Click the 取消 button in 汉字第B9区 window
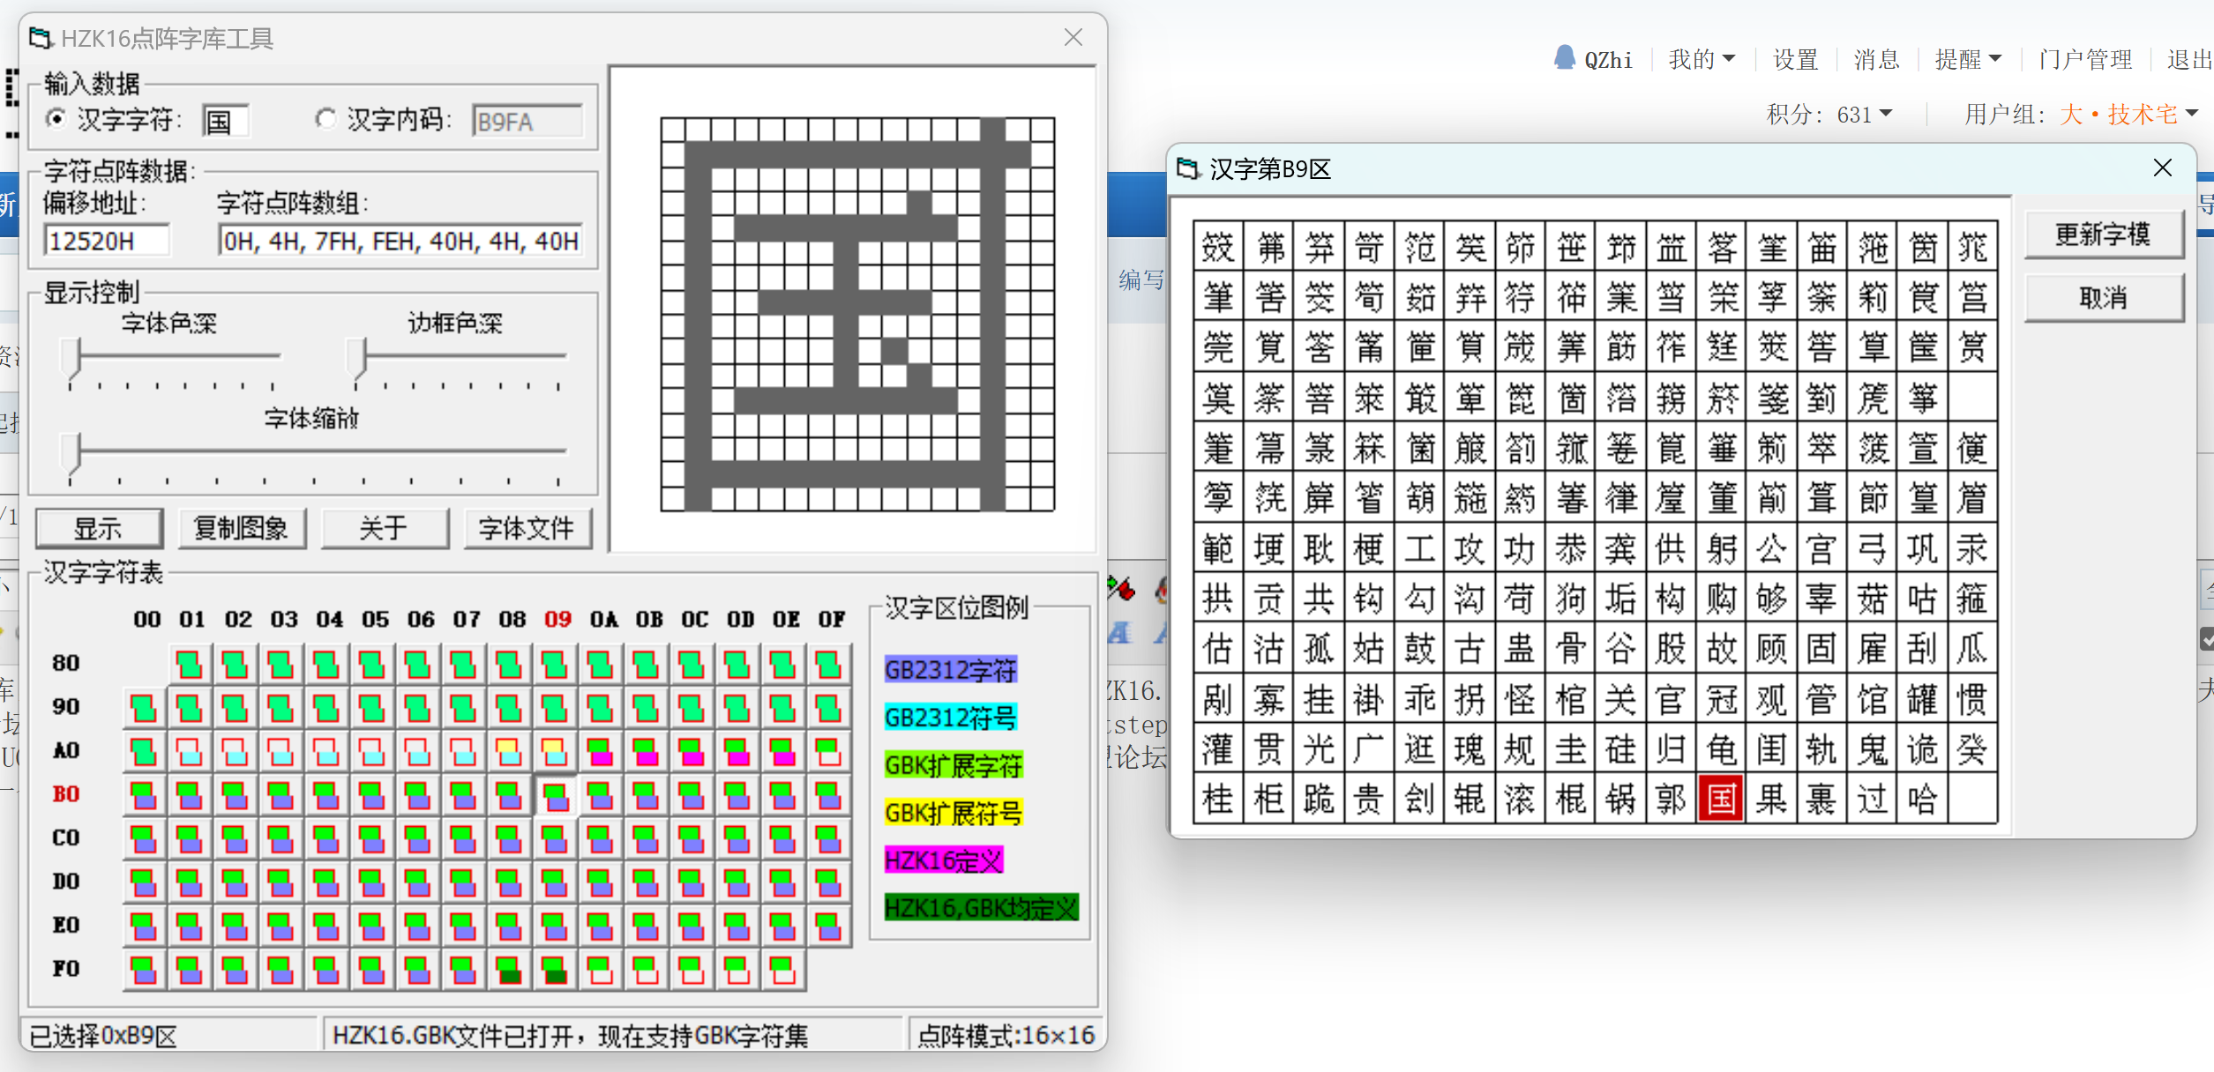 coord(2103,297)
